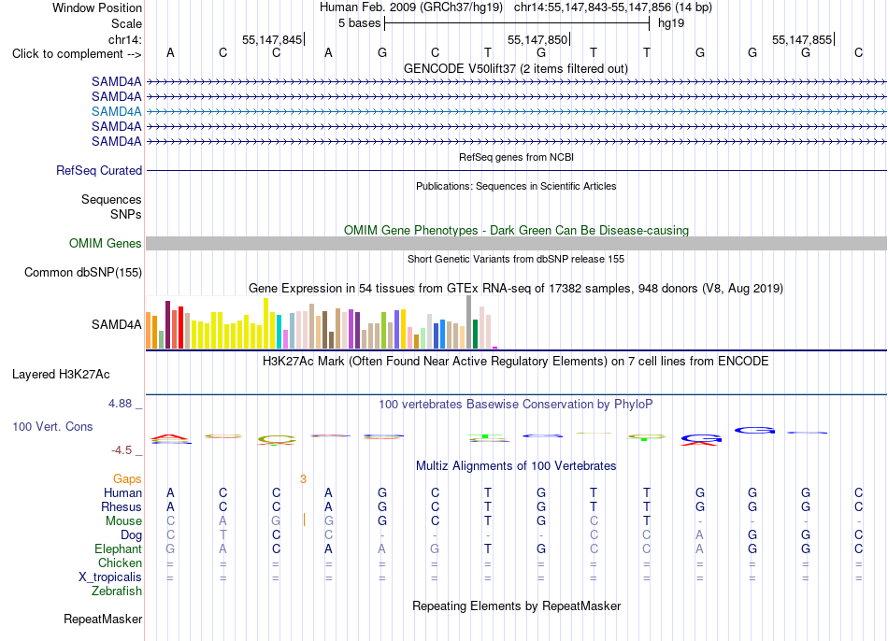This screenshot has width=888, height=641.
Task: Click the tiny magenta bar ending GTEx chart
Action: pos(495,348)
